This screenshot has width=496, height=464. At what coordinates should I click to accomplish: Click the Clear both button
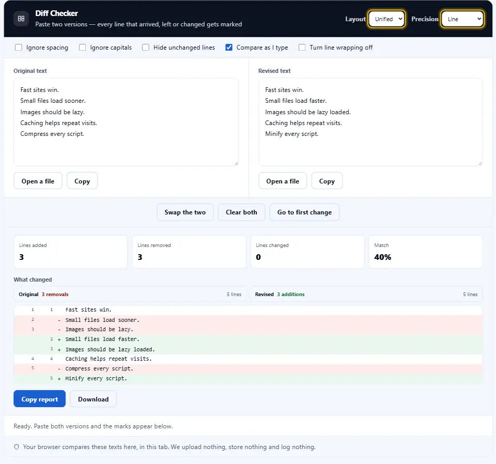[241, 212]
